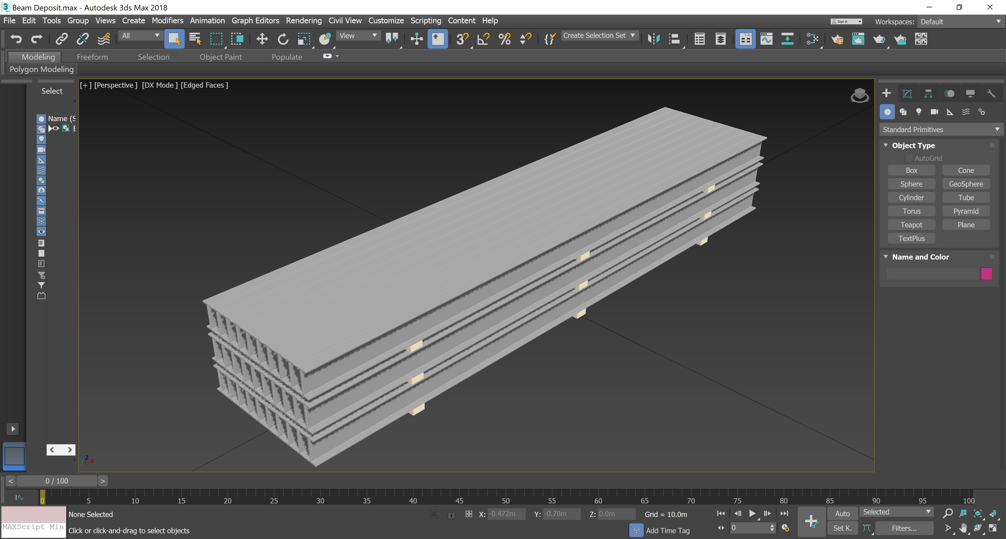The image size is (1006, 539).
Task: Toggle Percent Snap
Action: point(505,39)
